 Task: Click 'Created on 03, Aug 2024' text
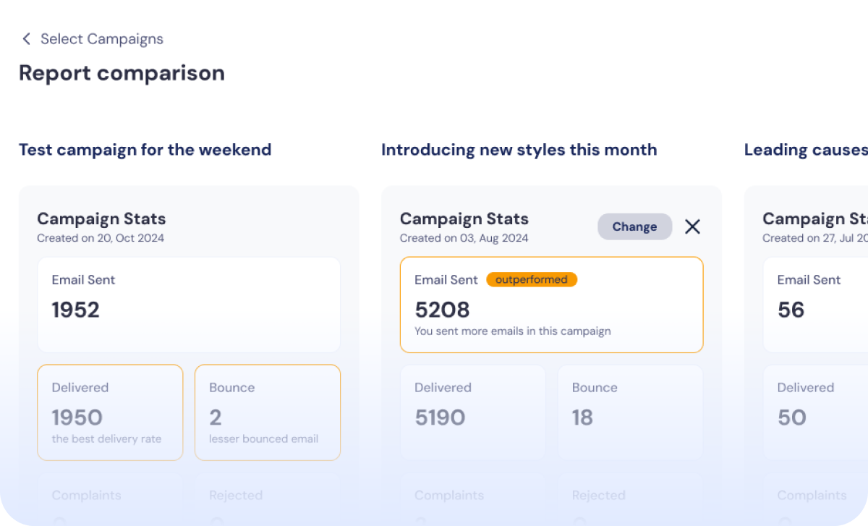pos(464,238)
